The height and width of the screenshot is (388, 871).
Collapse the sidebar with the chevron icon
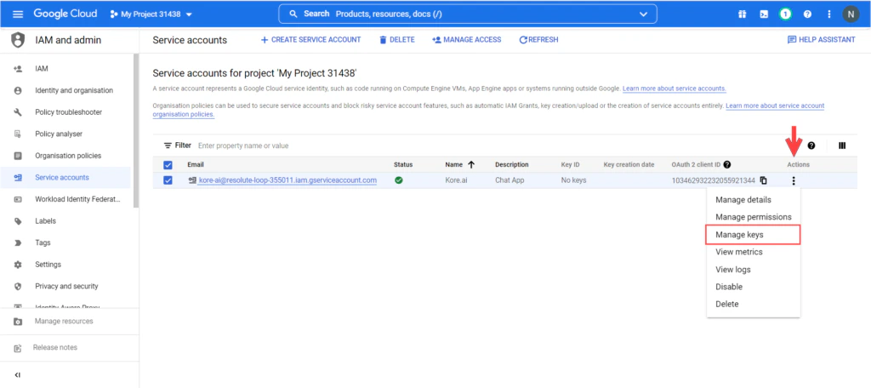(x=17, y=375)
